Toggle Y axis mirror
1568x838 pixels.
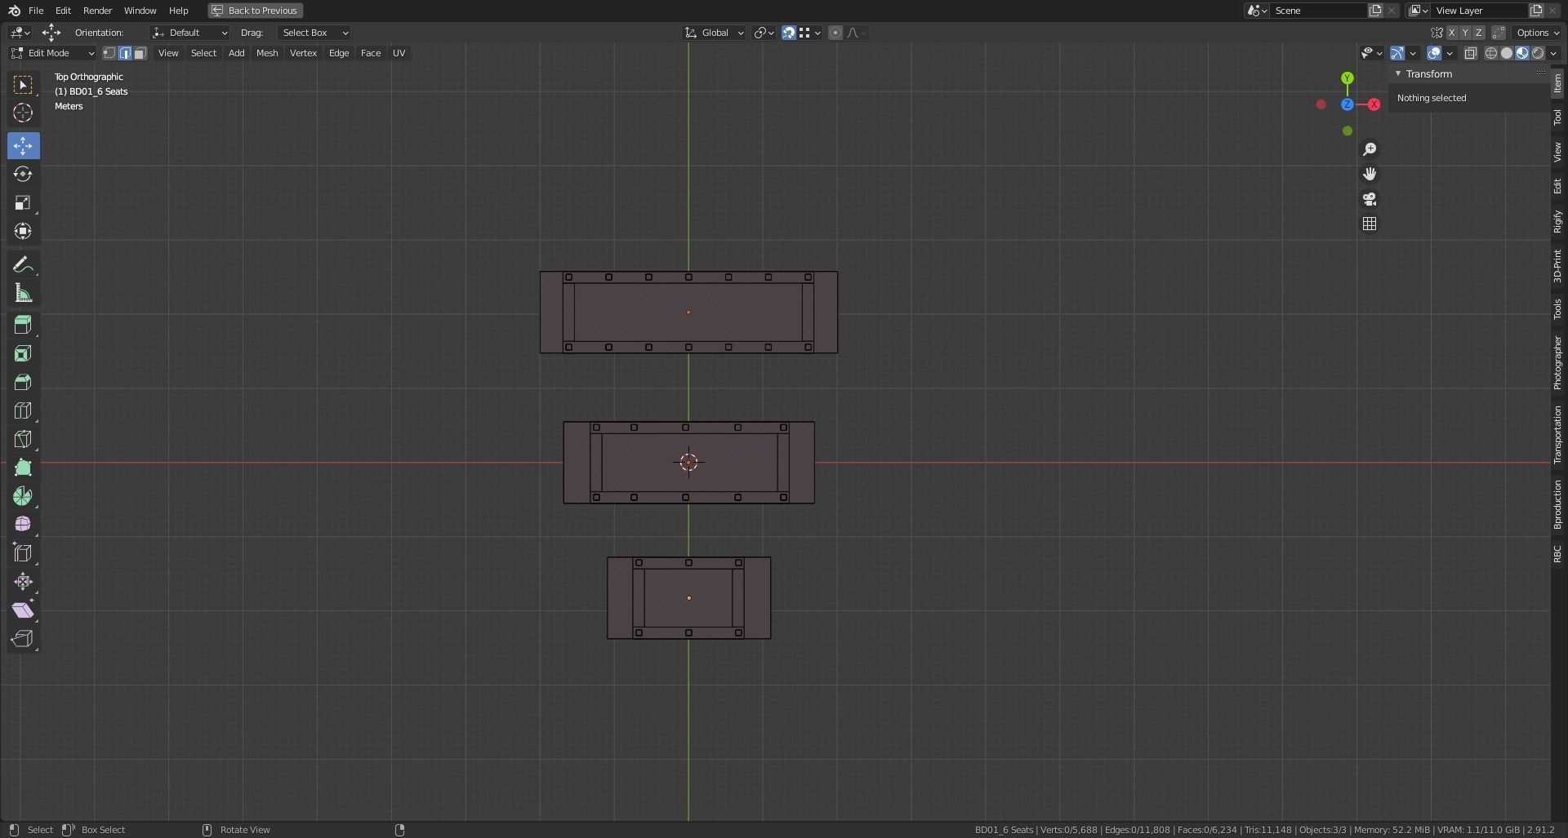[x=1465, y=33]
